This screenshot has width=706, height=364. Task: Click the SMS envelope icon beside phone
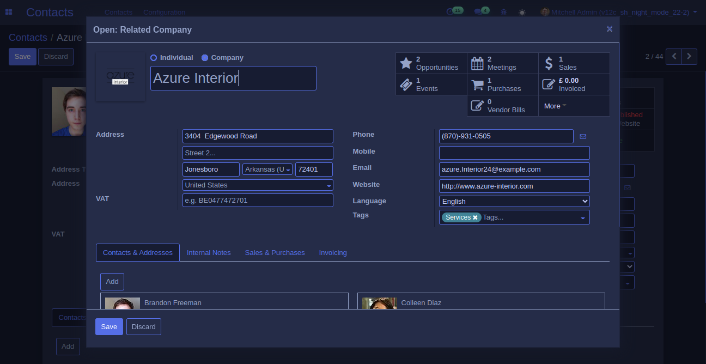click(x=583, y=136)
